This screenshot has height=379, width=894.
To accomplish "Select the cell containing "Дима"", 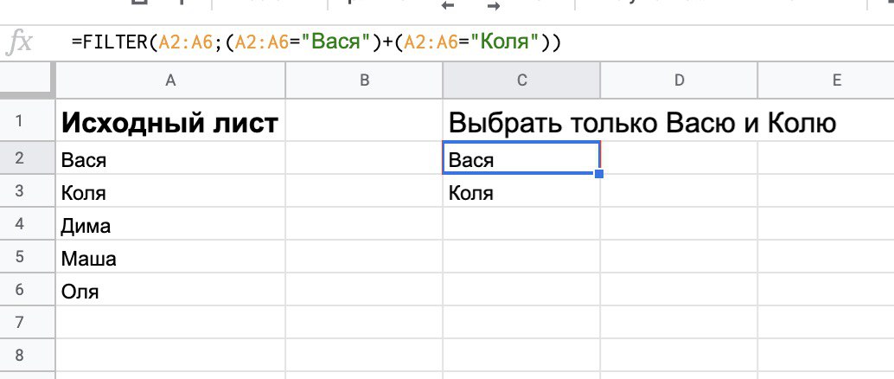I will [x=170, y=226].
